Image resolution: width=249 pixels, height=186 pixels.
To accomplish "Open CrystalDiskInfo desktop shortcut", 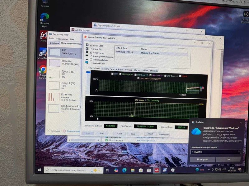I will [x=43, y=53].
